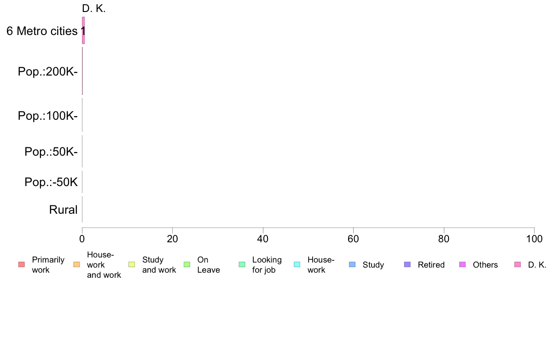Select the cyan Housework legend swatch

coord(297,265)
